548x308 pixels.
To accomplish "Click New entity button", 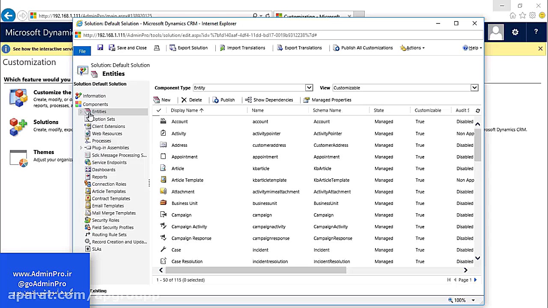I will coord(162,100).
